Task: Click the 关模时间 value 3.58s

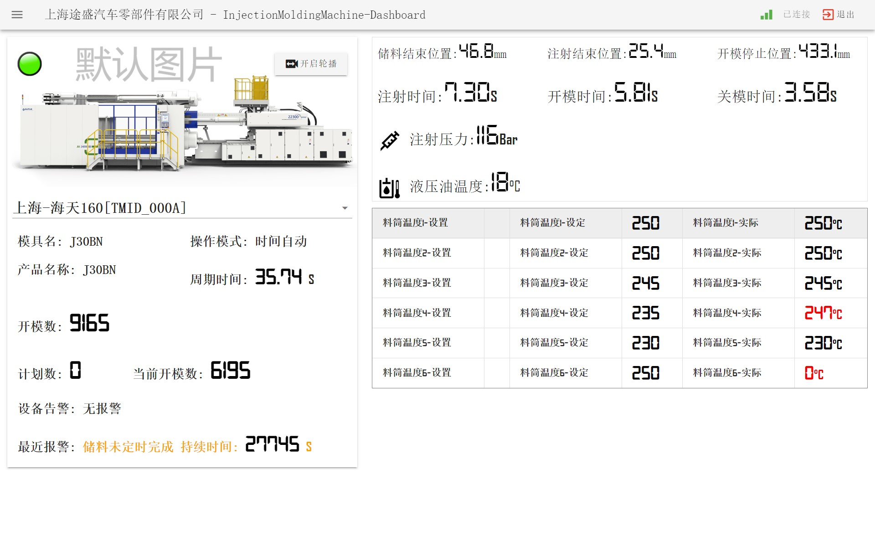Action: point(811,92)
